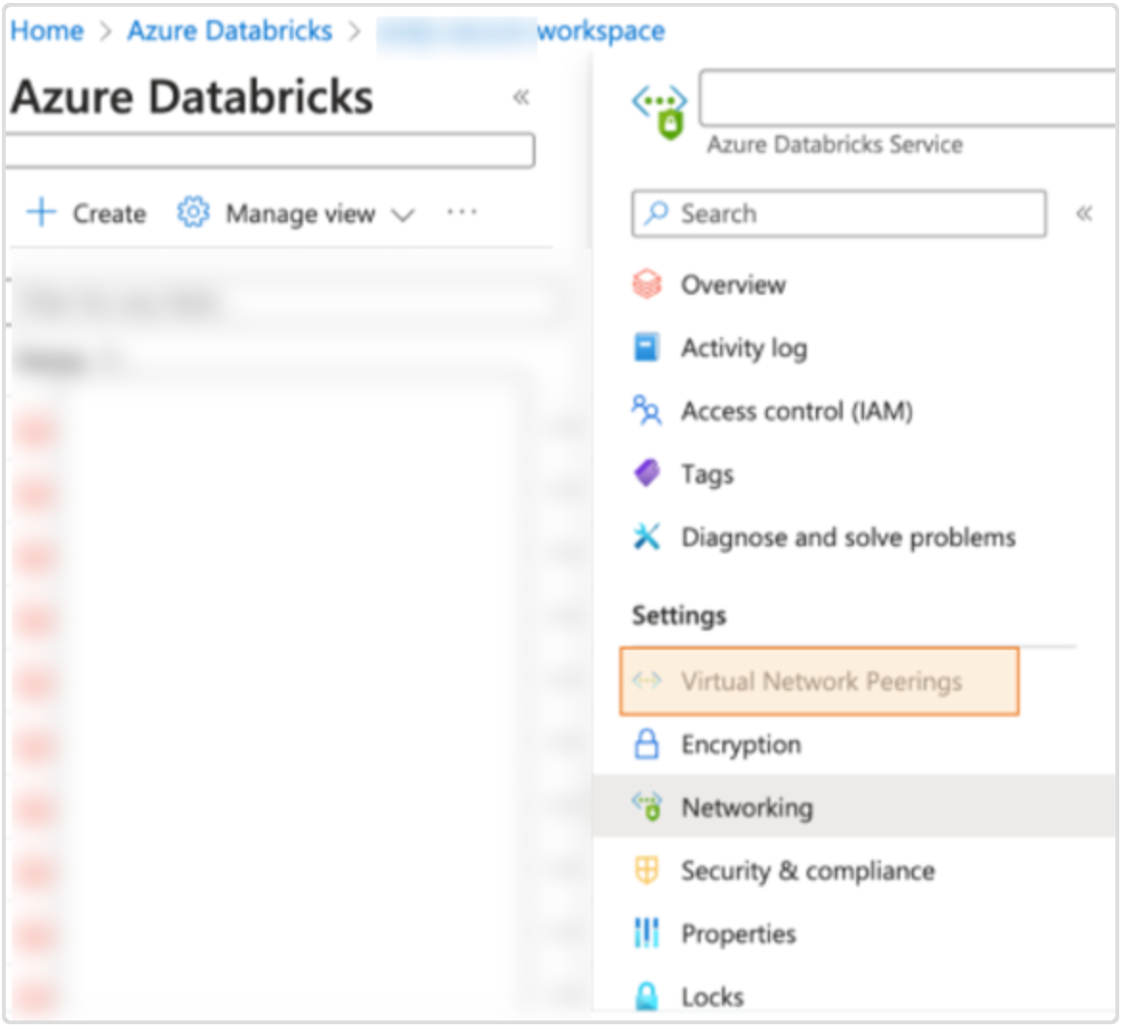The image size is (1125, 1031).
Task: Click the Create button
Action: pos(86,213)
